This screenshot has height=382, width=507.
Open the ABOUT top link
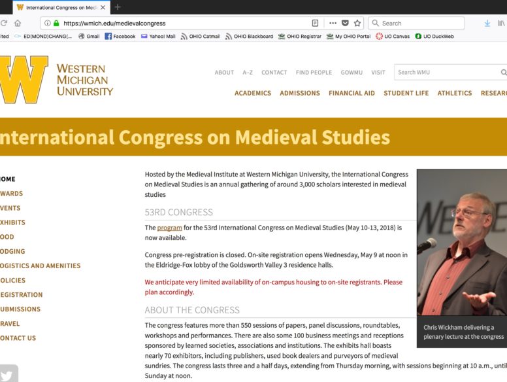224,73
